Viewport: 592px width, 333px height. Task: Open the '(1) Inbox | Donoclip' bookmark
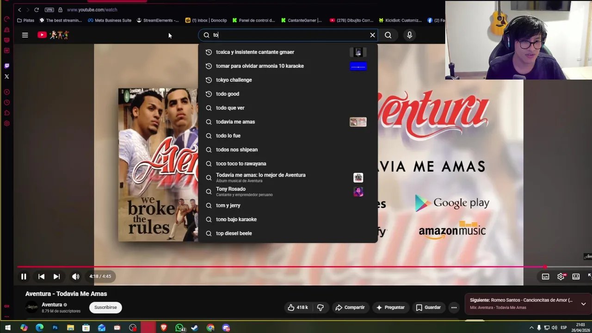tap(206, 20)
